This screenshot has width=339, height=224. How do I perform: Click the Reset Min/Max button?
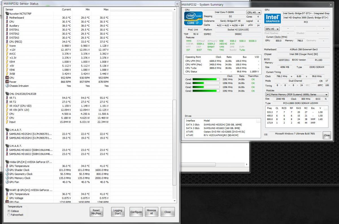(x=96, y=212)
